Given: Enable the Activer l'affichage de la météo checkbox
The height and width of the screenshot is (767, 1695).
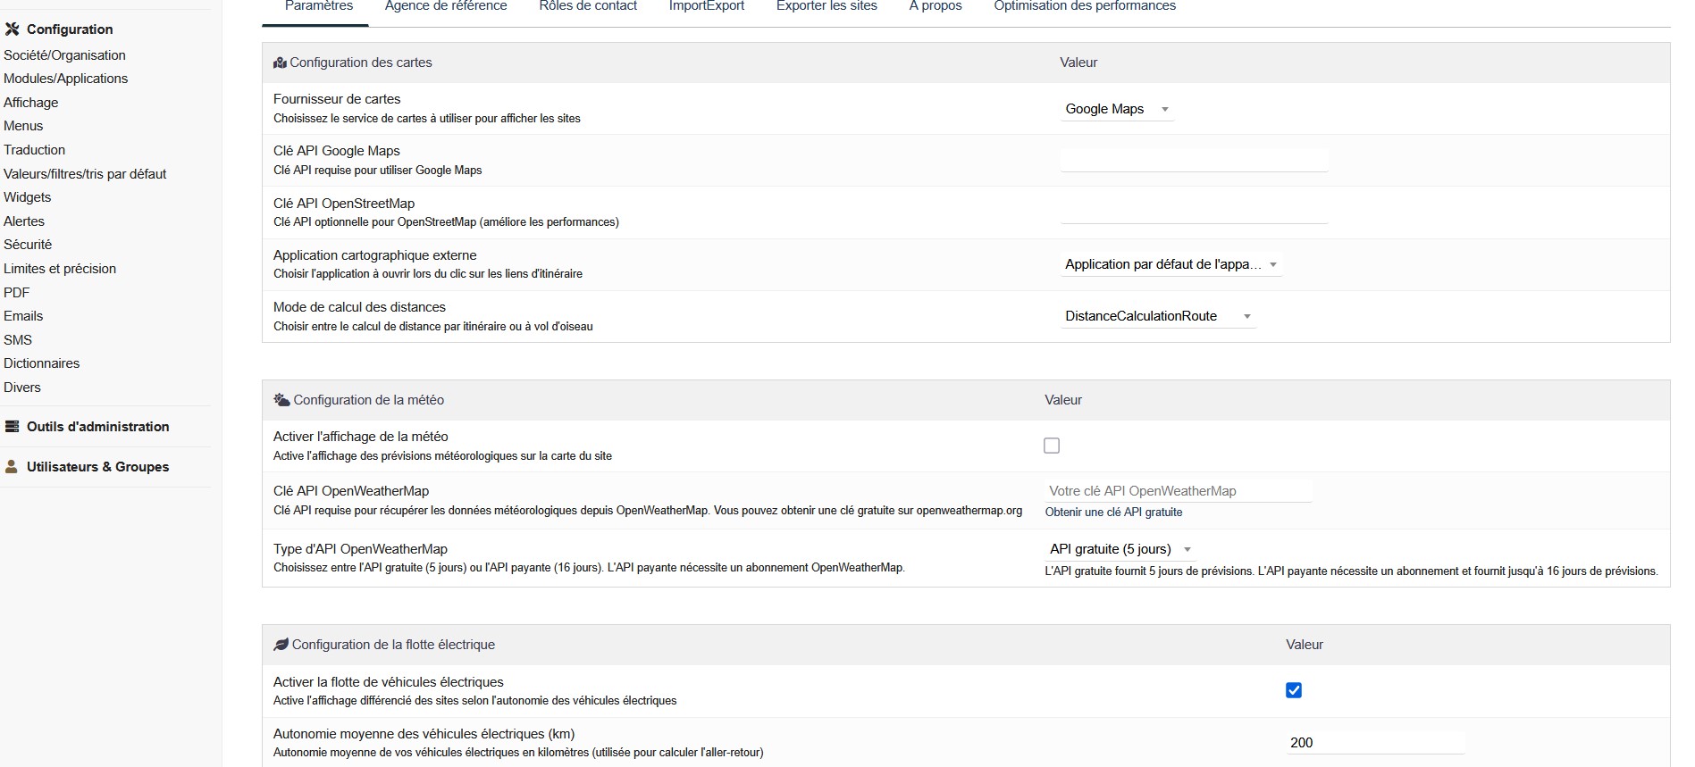Looking at the screenshot, I should point(1052,446).
